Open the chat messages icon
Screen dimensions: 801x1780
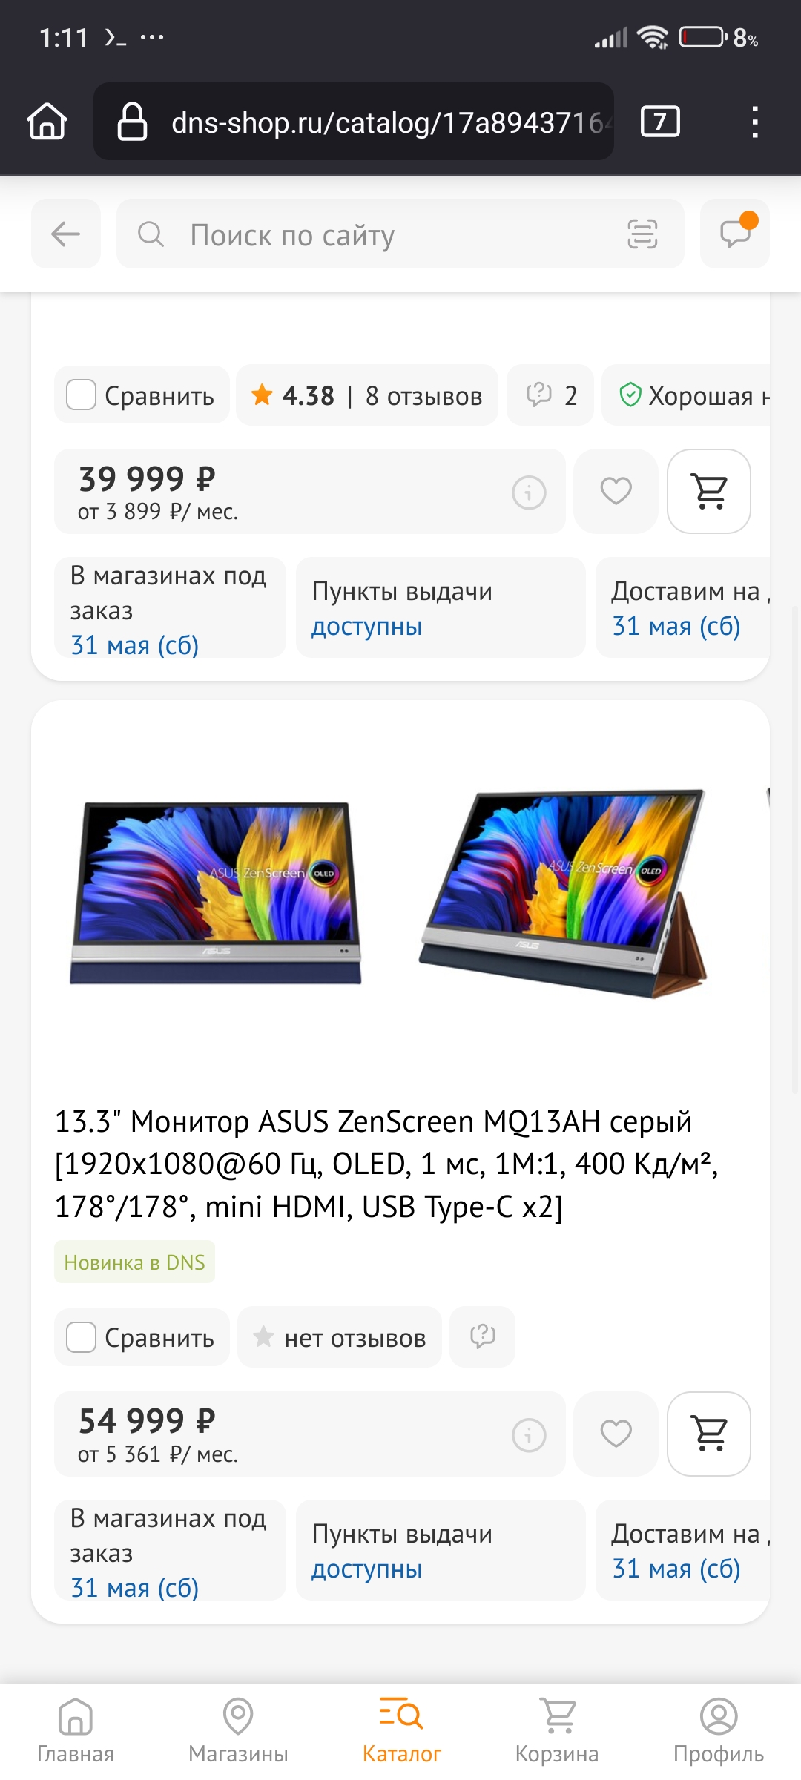(x=735, y=234)
